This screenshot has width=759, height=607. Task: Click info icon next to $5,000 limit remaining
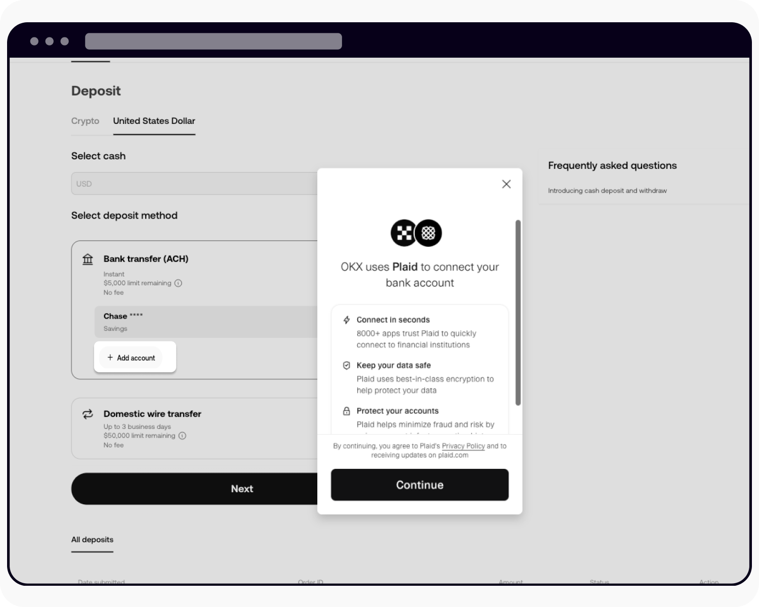[178, 283]
